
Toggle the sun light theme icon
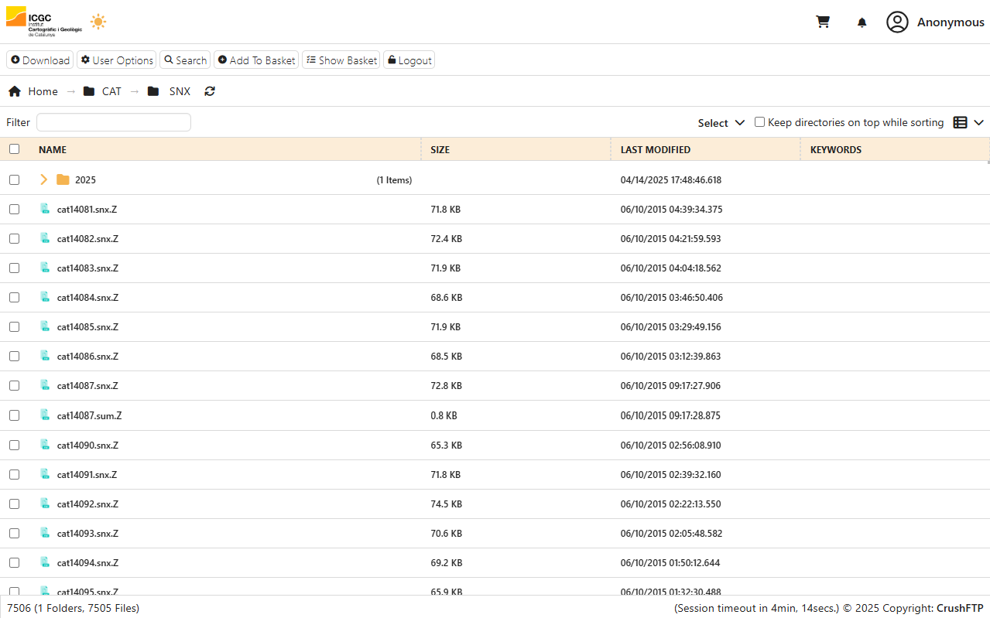point(98,22)
